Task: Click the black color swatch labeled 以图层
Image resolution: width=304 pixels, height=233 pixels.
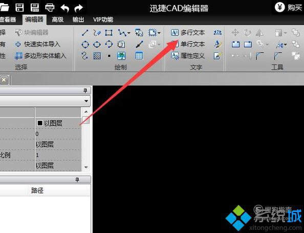Action: [x=40, y=123]
